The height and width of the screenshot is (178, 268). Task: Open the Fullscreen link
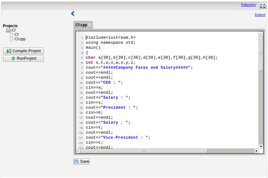[248, 5]
